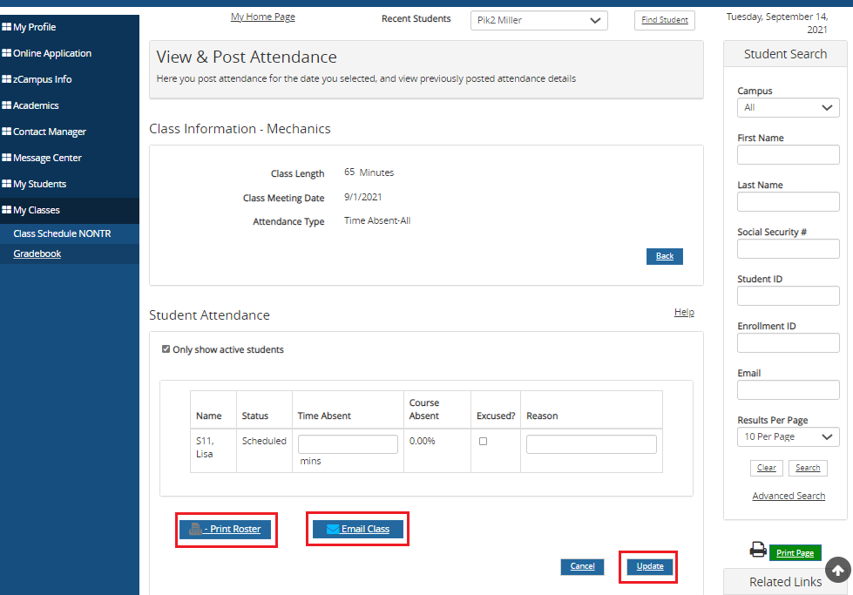Click the grid icon next to My Students
This screenshot has height=595, width=853.
[x=7, y=184]
